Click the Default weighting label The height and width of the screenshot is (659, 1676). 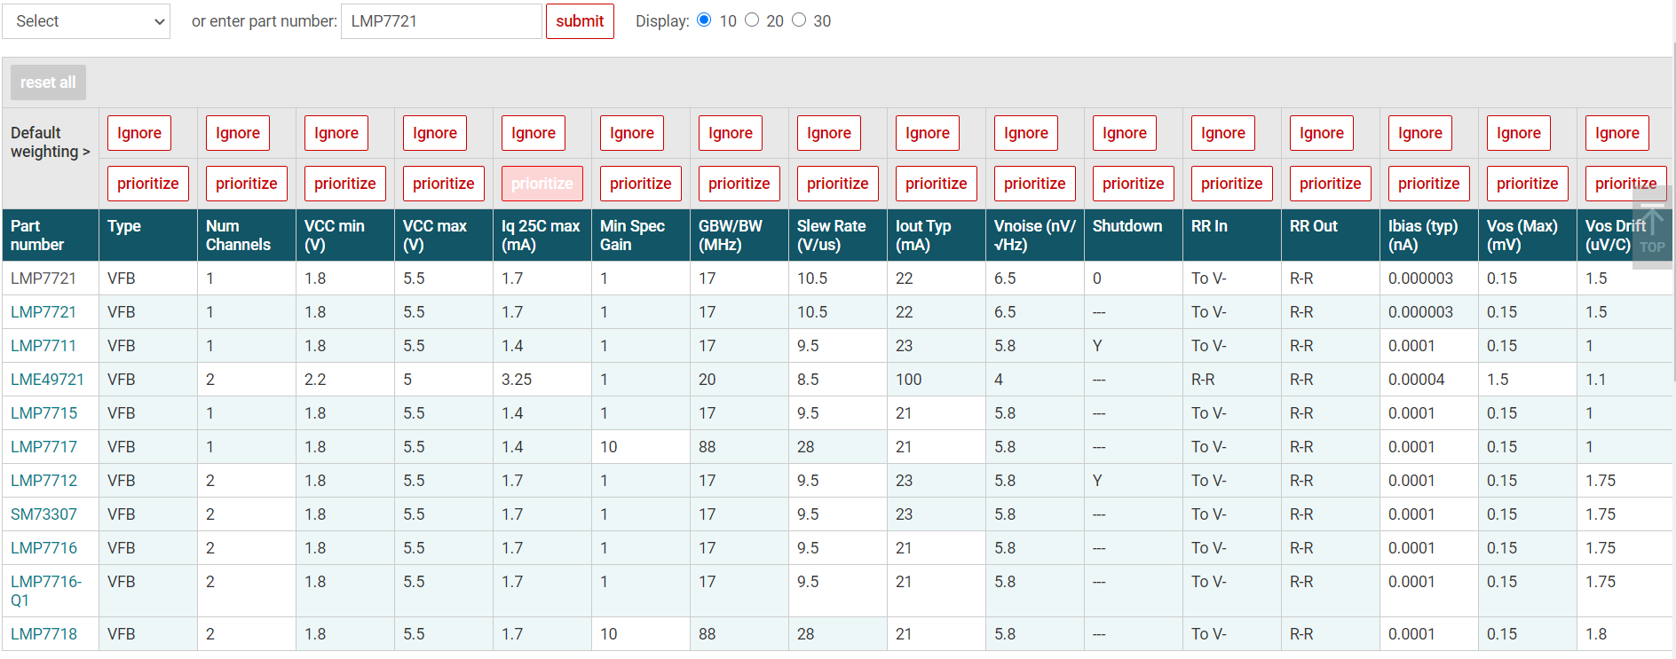(50, 142)
